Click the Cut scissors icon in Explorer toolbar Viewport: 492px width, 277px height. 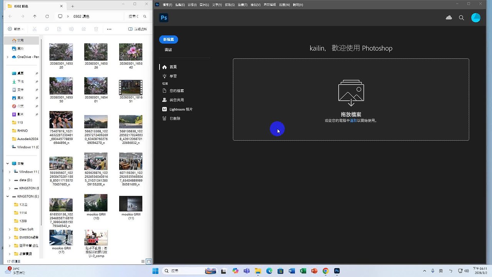coord(34,29)
